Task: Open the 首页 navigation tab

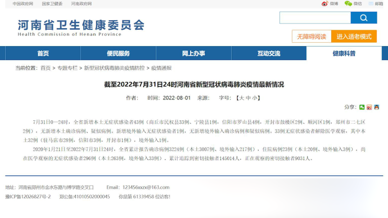Action: pos(43,53)
